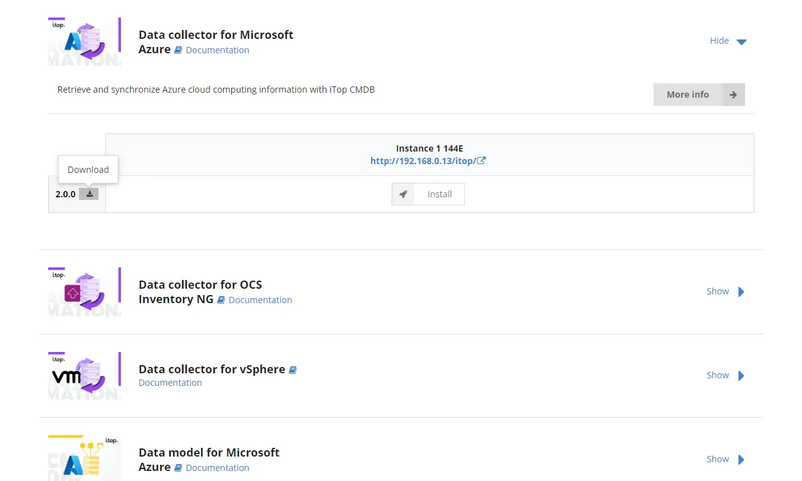
Task: Click the arrow icon on the More info button
Action: (x=734, y=95)
